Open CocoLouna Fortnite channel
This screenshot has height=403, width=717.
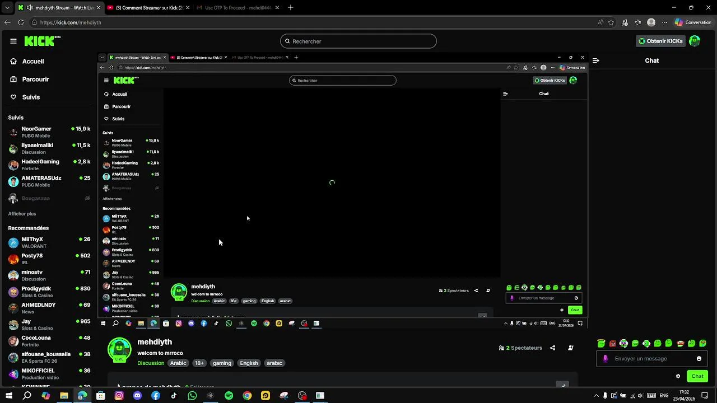[x=49, y=341]
